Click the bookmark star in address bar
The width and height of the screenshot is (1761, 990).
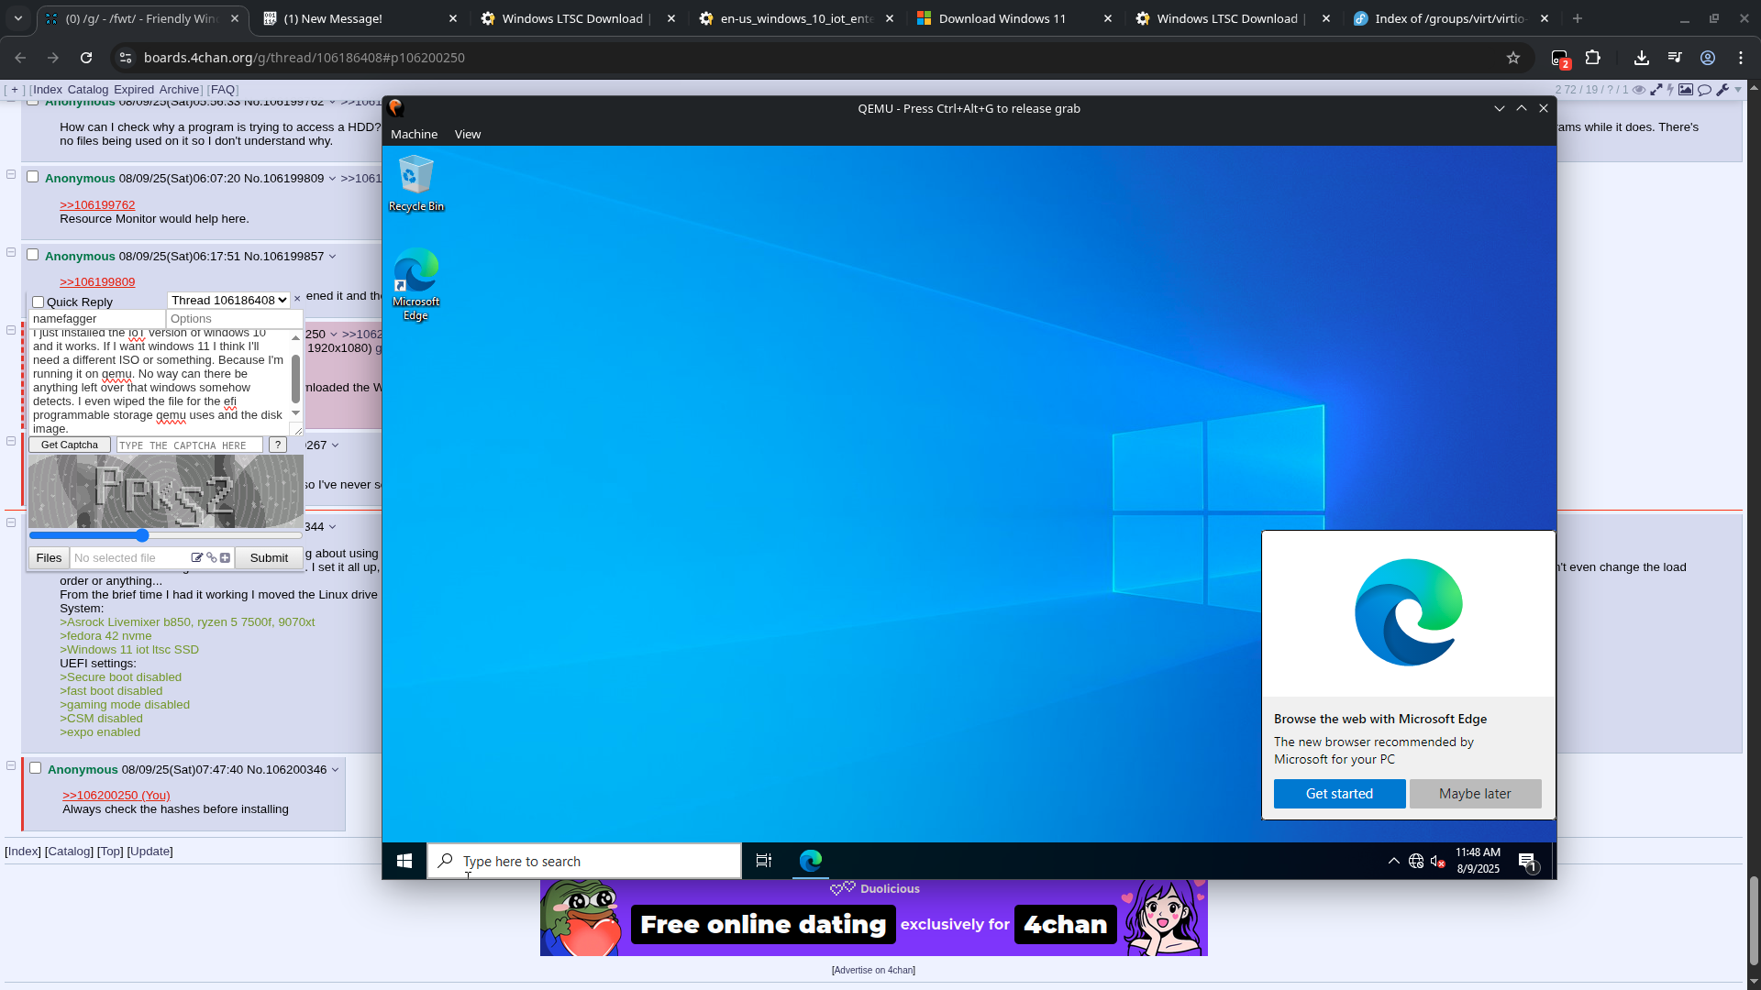point(1513,58)
